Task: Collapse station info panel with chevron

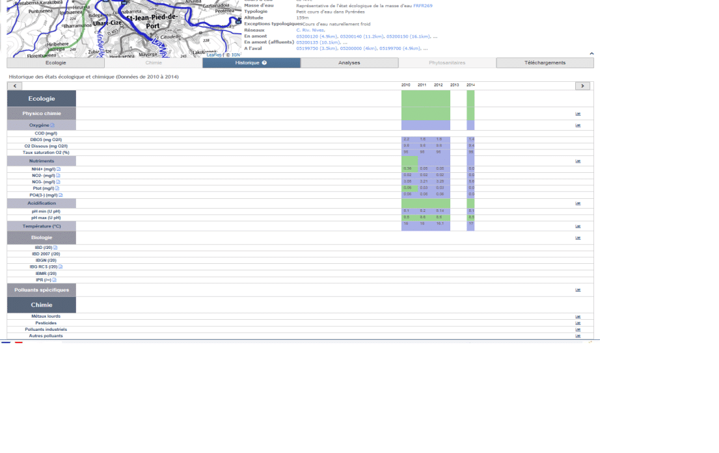Action: (x=591, y=53)
